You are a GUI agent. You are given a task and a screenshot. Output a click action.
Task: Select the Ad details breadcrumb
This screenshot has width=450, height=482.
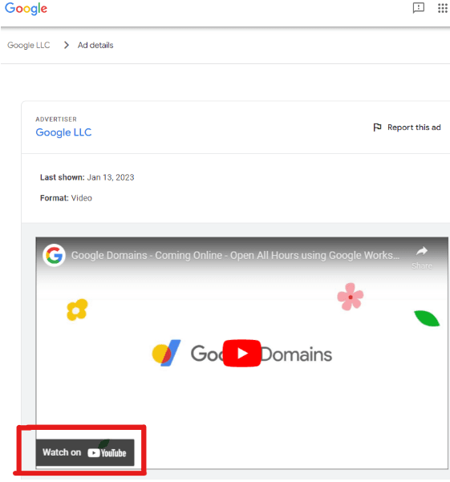point(95,45)
